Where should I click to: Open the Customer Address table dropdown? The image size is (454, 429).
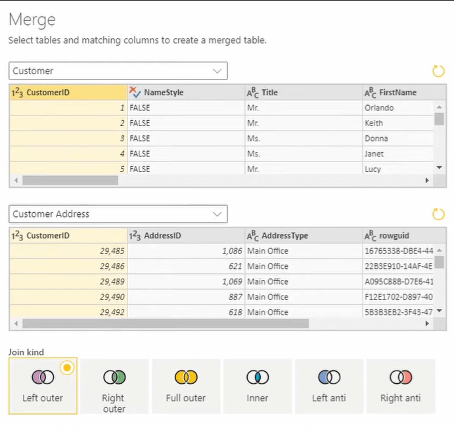(118, 214)
